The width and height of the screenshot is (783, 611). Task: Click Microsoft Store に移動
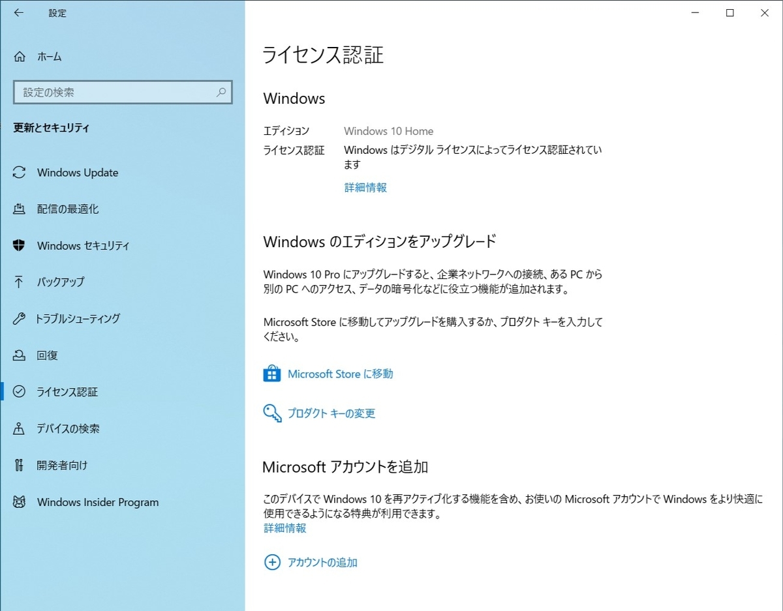point(339,373)
